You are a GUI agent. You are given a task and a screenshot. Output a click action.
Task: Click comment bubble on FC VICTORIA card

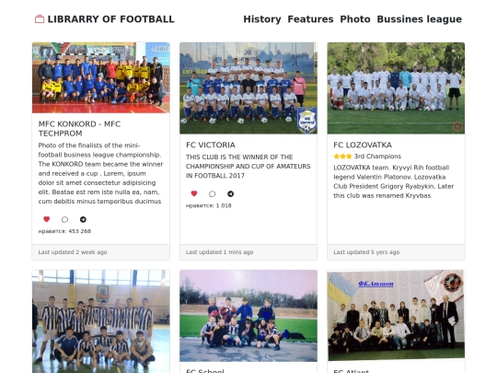213,193
